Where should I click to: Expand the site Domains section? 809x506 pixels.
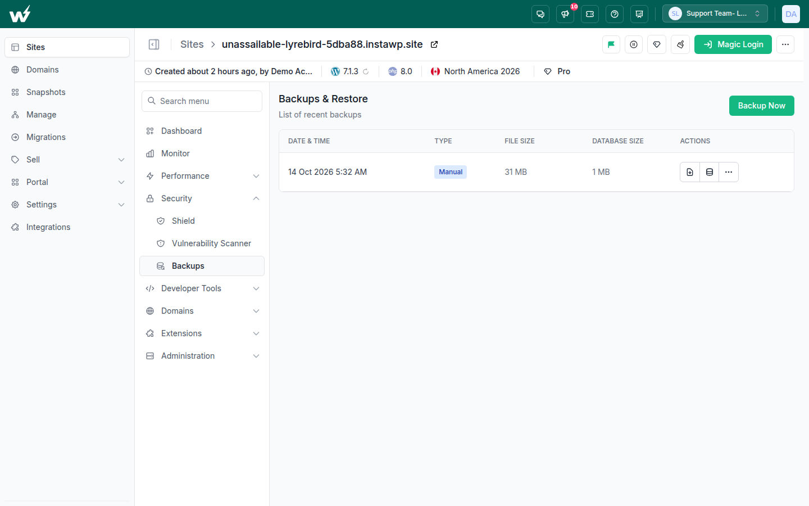[x=202, y=311]
